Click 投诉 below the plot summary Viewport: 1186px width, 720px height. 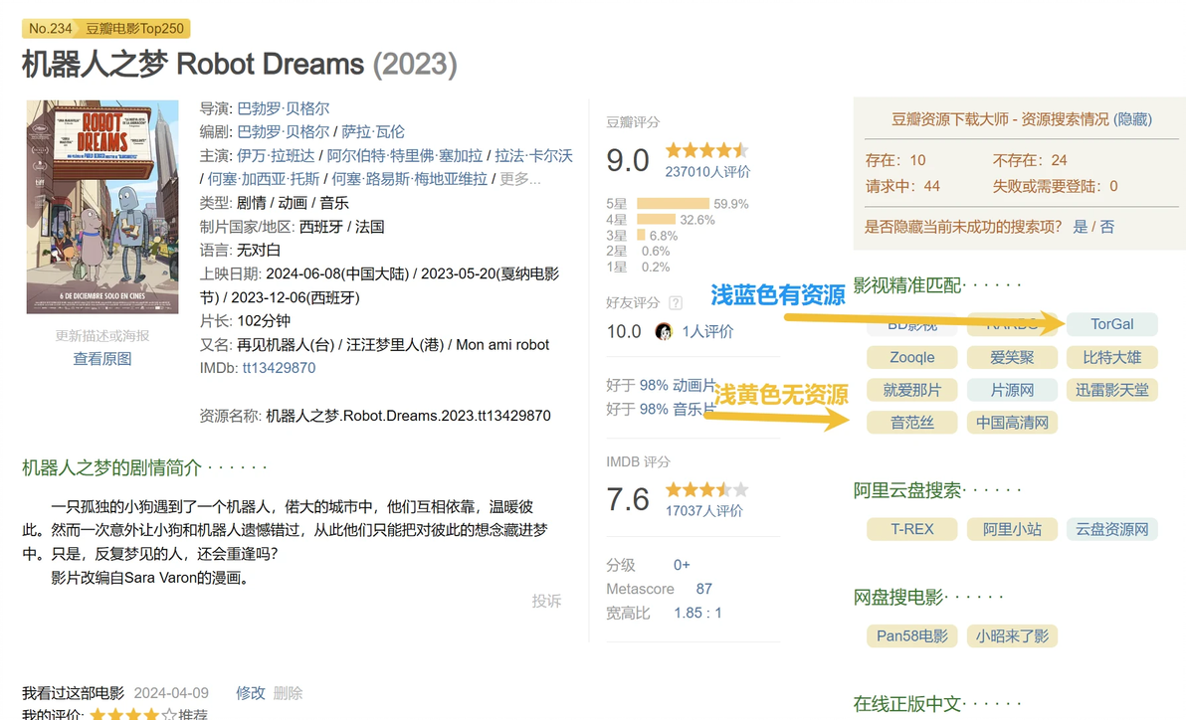[x=546, y=601]
